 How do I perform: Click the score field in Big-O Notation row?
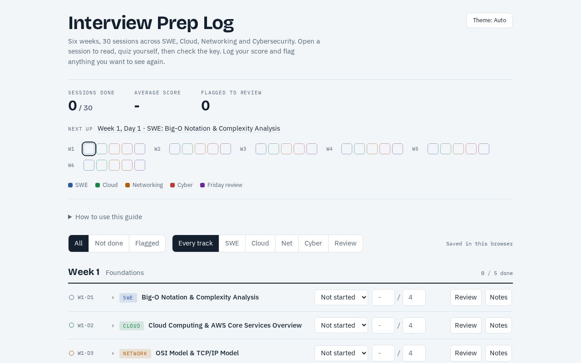click(x=383, y=298)
